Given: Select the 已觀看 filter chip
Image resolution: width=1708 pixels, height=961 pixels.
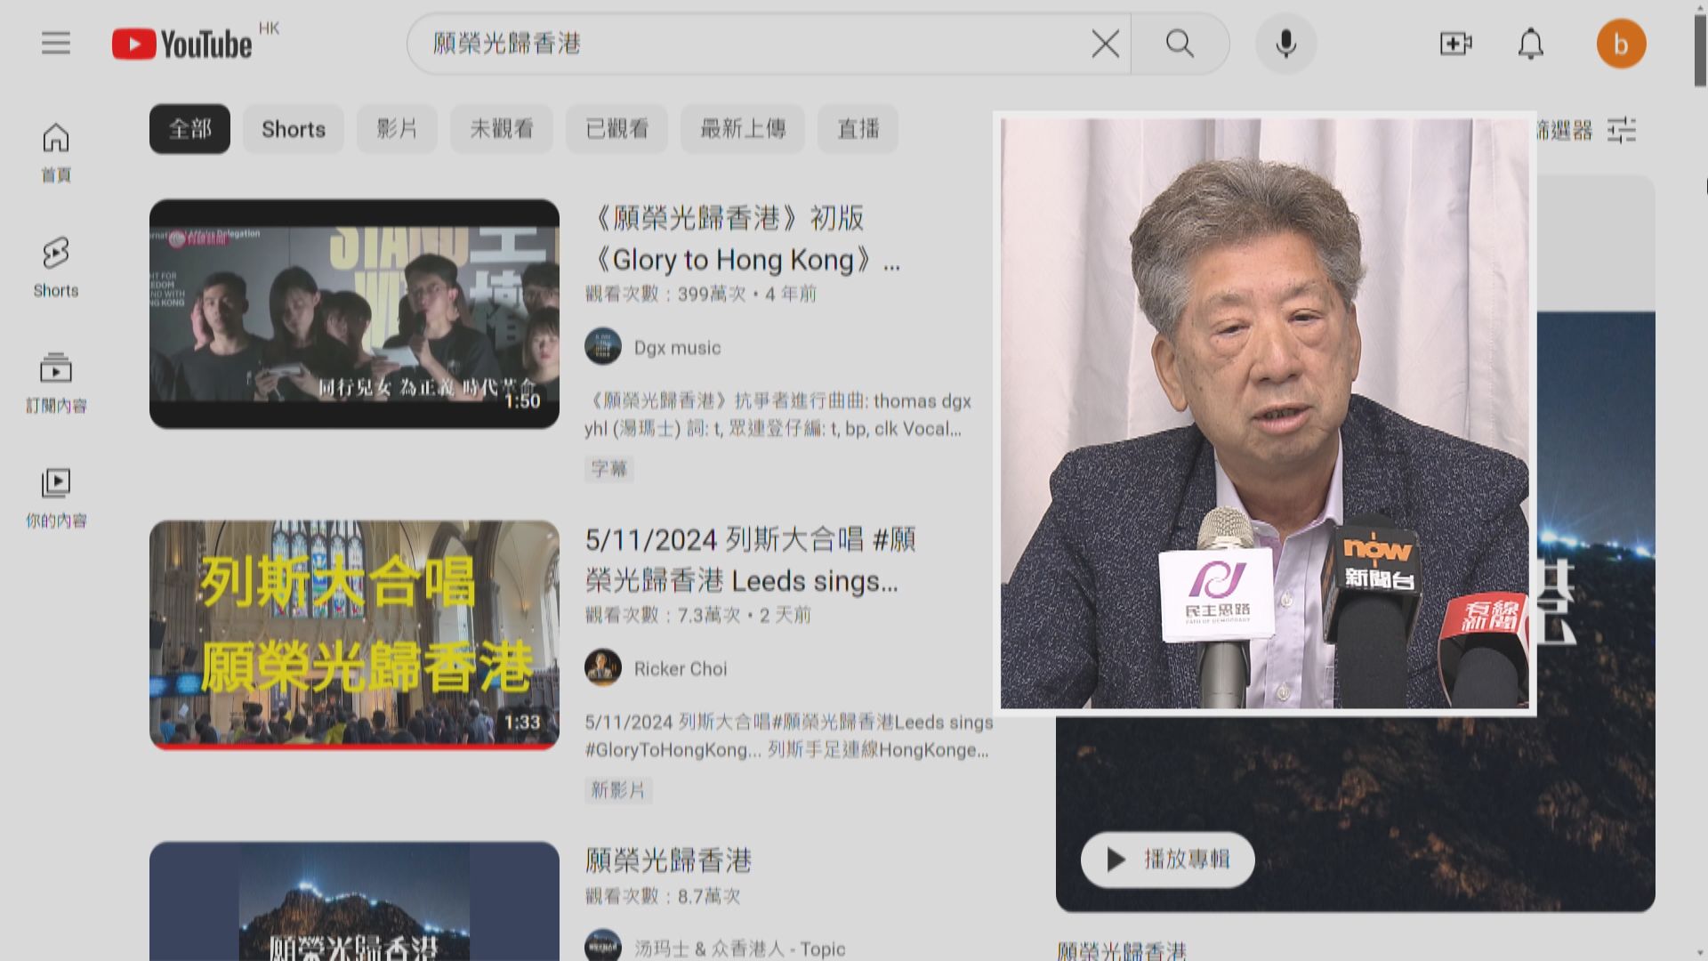Looking at the screenshot, I should (616, 129).
